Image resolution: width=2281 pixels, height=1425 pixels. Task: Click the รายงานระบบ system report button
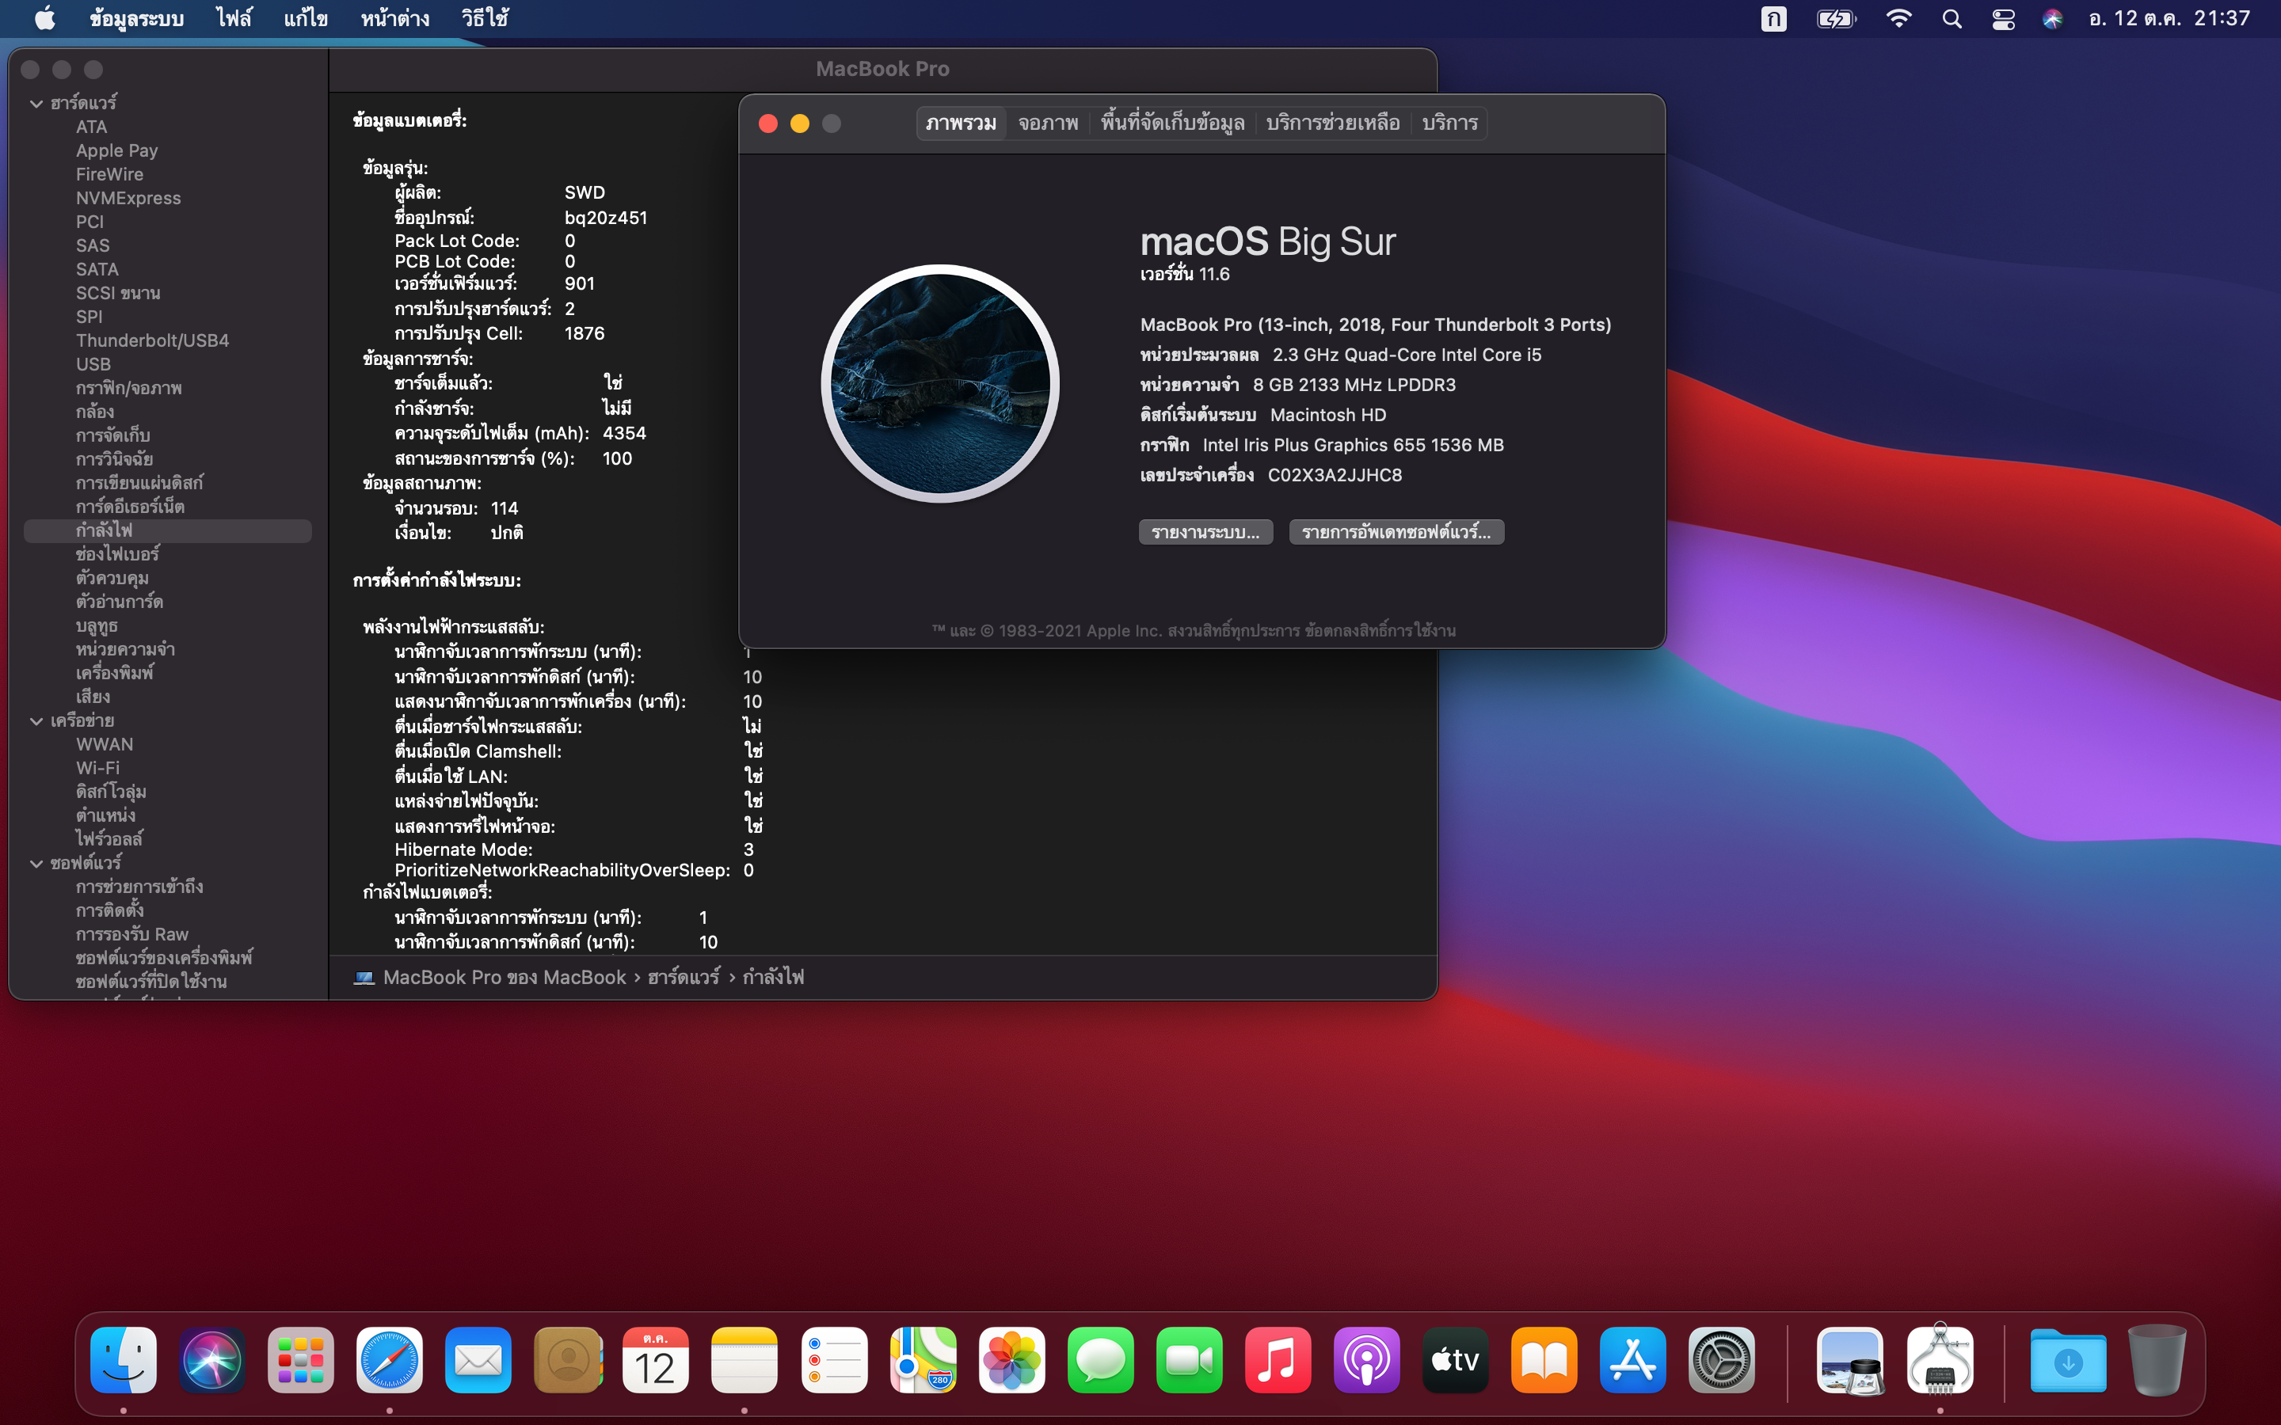tap(1205, 531)
